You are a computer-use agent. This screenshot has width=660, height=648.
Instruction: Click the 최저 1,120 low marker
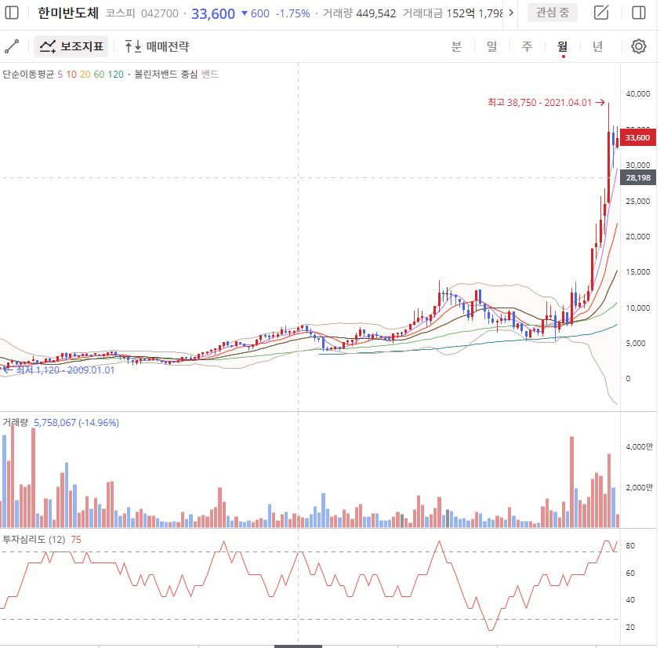59,370
